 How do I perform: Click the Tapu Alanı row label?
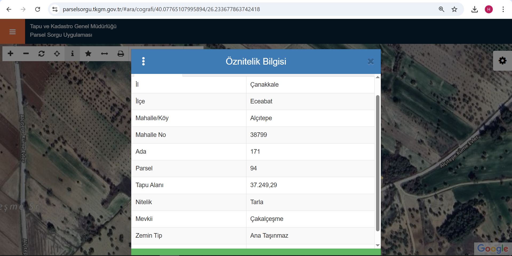[x=149, y=185]
